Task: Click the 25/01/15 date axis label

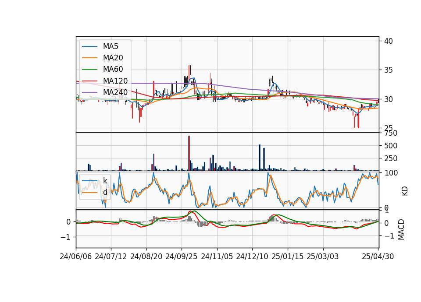Action: pyautogui.click(x=288, y=256)
